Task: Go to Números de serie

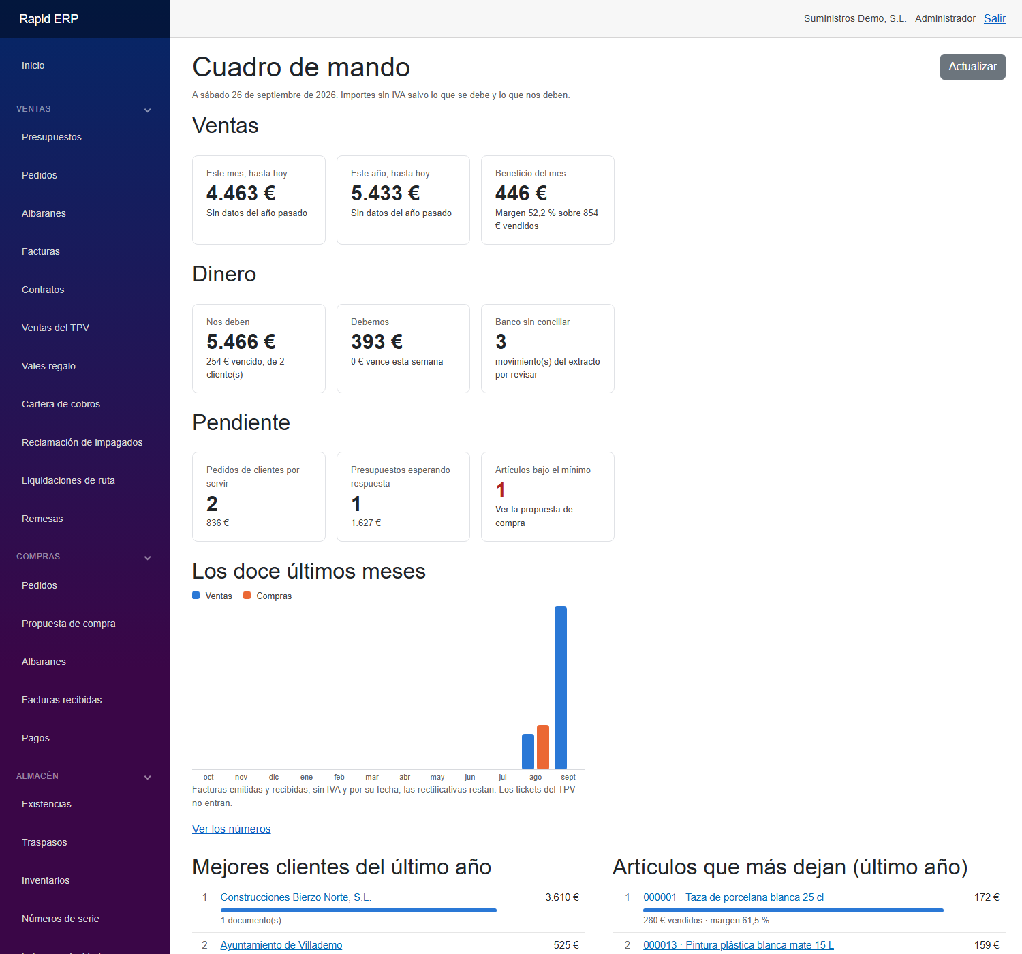Action: click(61, 919)
